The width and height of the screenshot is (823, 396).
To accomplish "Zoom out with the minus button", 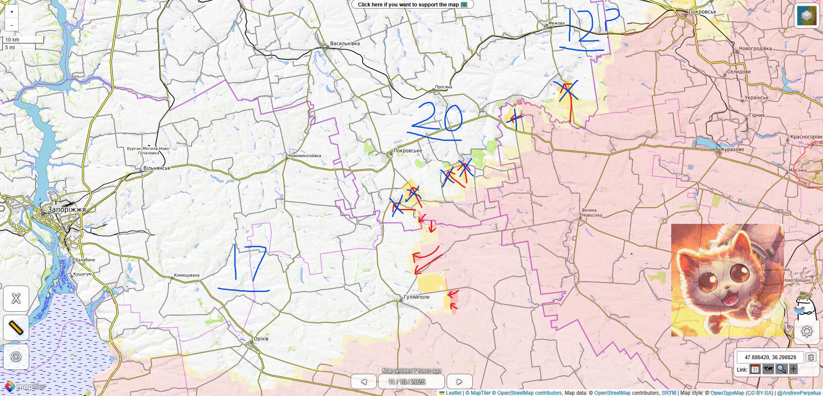I will point(12,25).
